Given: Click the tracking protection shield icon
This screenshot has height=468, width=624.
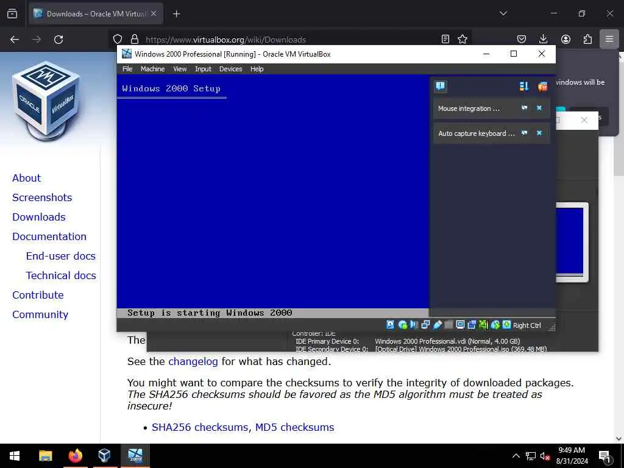Looking at the screenshot, I should click(118, 39).
